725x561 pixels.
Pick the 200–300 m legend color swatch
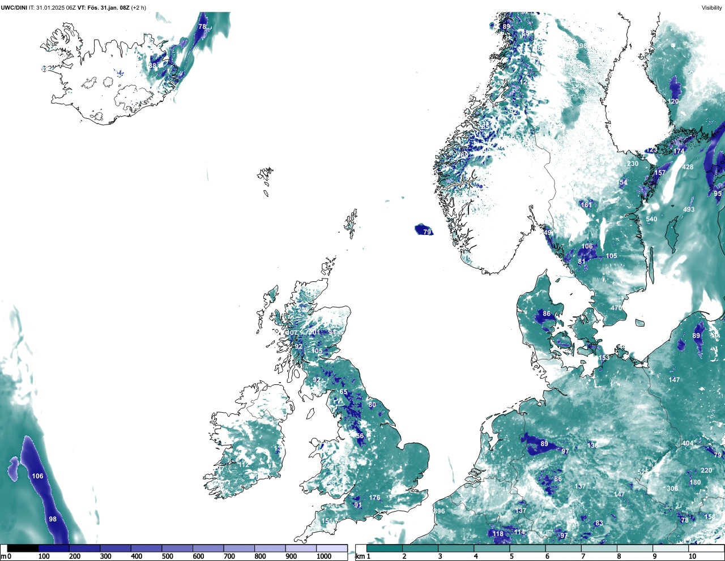(x=84, y=549)
